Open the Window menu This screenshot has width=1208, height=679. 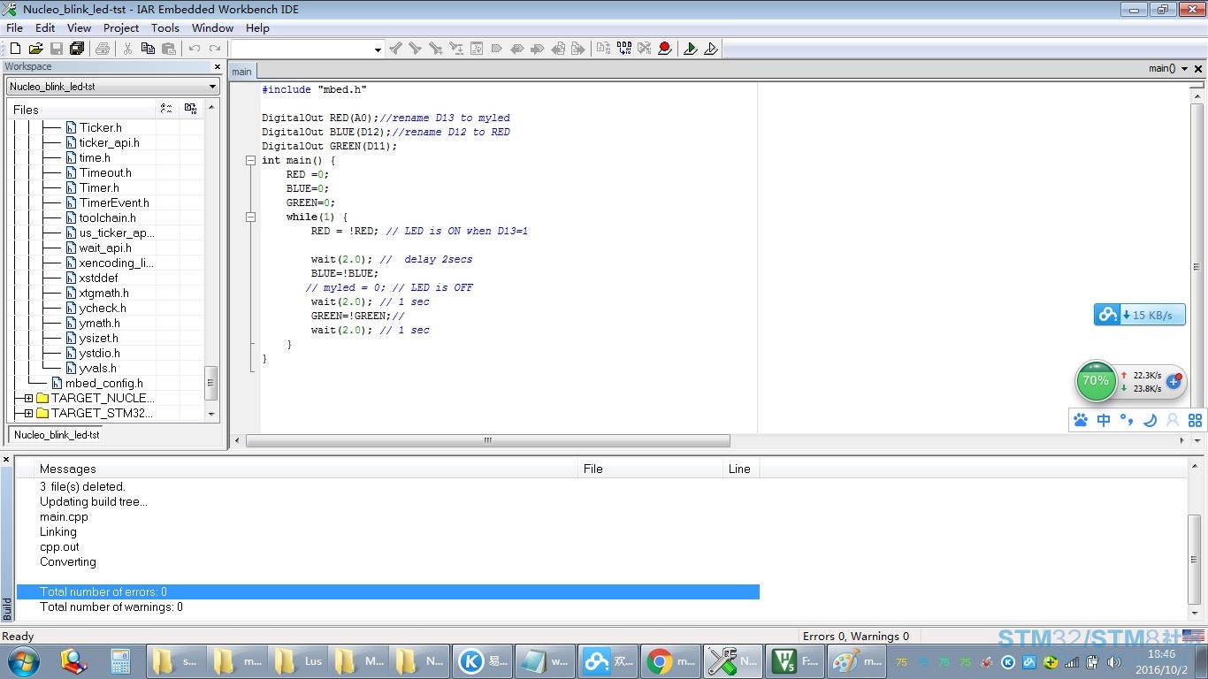213,28
